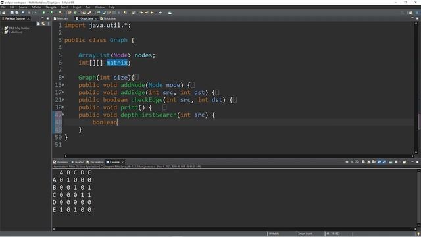This screenshot has height=237, width=421.
Task: Click the Open Perspective icon at top right
Action: click(410, 13)
